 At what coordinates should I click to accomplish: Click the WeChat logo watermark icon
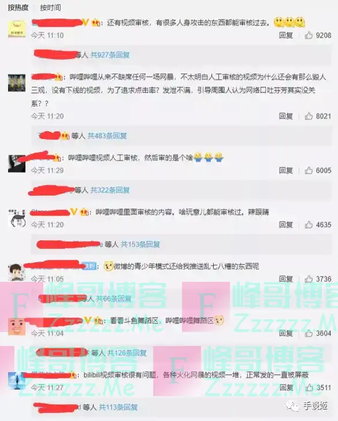coord(292,405)
